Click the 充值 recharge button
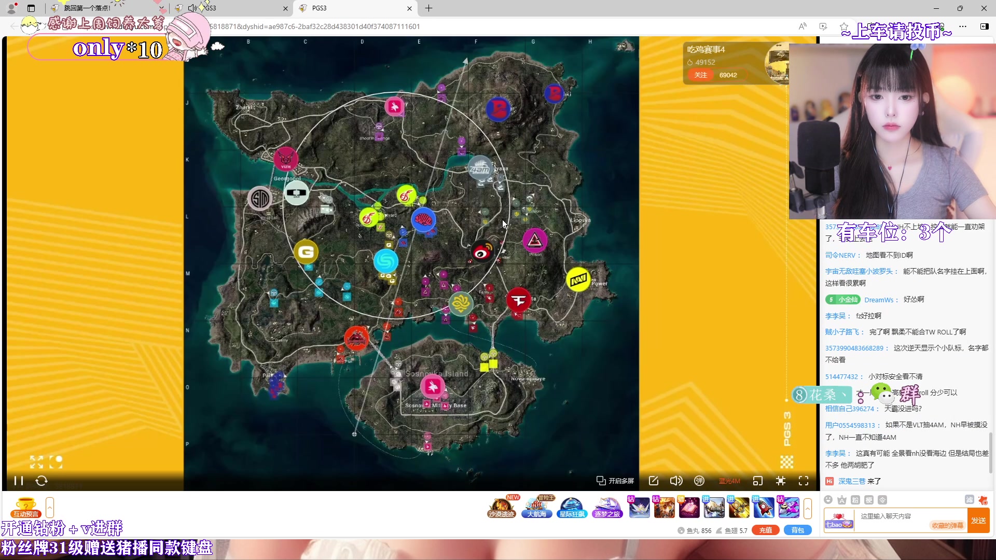 click(766, 530)
